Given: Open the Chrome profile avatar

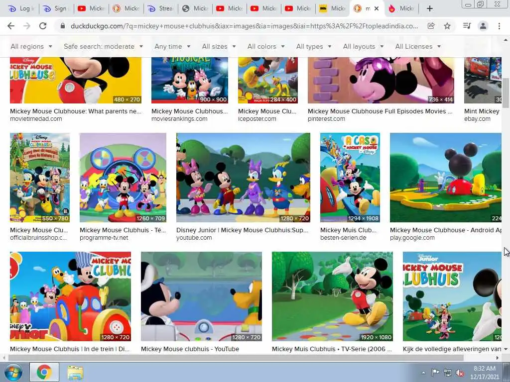Looking at the screenshot, I should 483,26.
